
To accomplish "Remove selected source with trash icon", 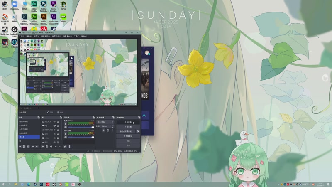I will [47, 147].
